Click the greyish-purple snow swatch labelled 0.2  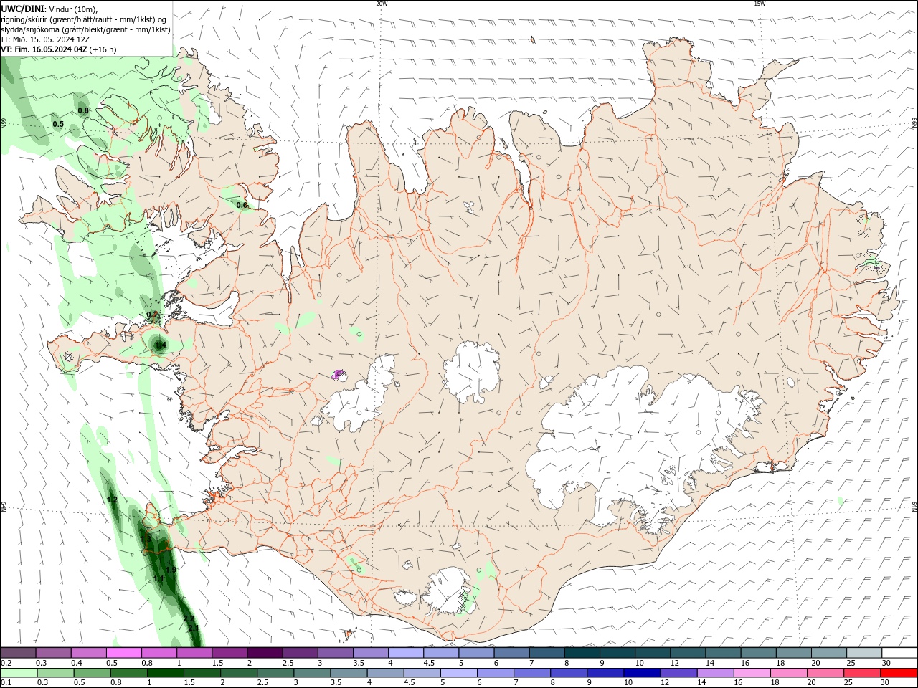(x=18, y=653)
